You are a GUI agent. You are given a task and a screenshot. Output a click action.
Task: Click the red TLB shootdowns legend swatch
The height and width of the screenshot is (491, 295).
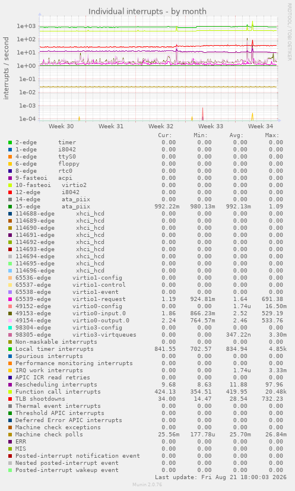(10, 399)
